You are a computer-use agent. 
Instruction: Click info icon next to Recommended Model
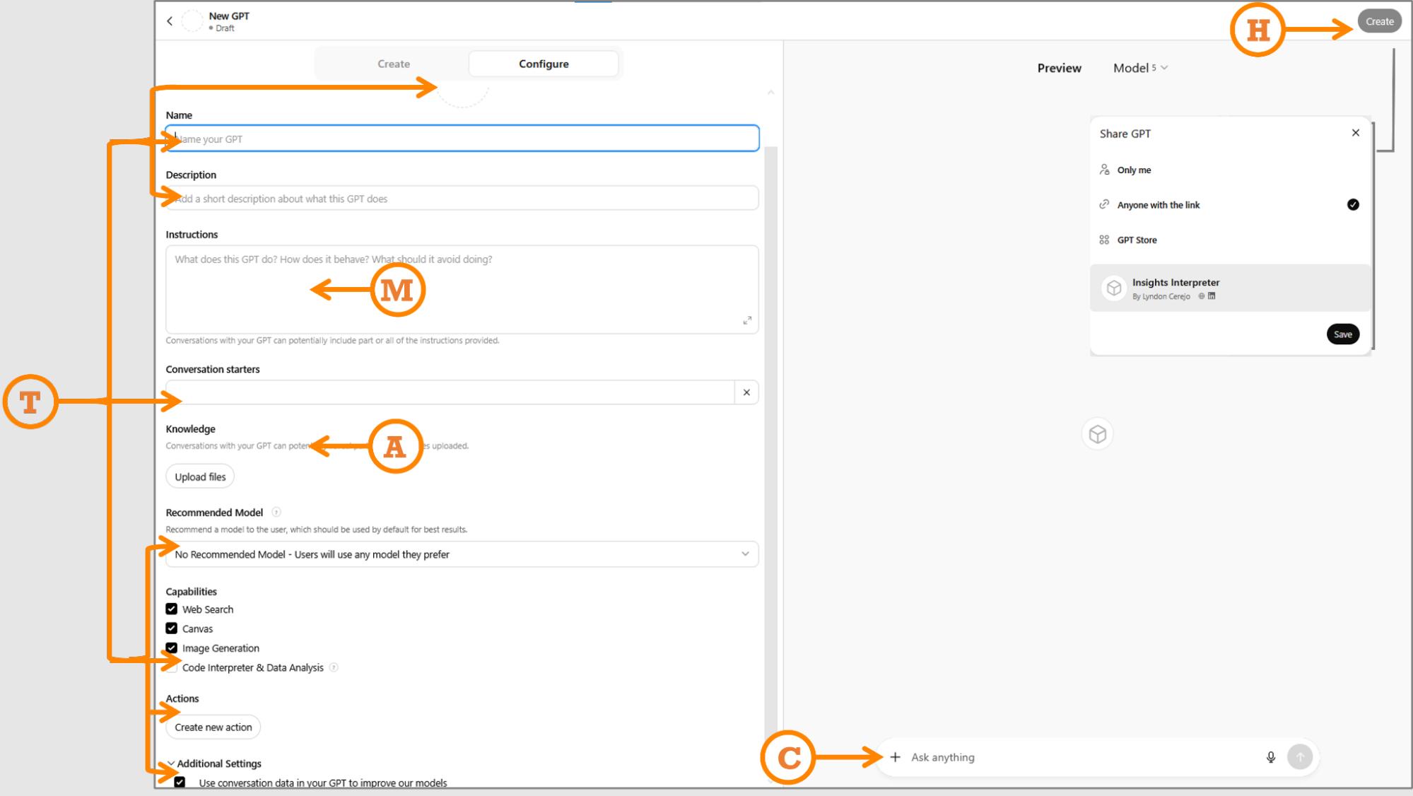276,513
